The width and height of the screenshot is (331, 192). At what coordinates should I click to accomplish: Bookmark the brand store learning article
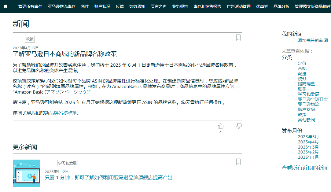coord(238,162)
